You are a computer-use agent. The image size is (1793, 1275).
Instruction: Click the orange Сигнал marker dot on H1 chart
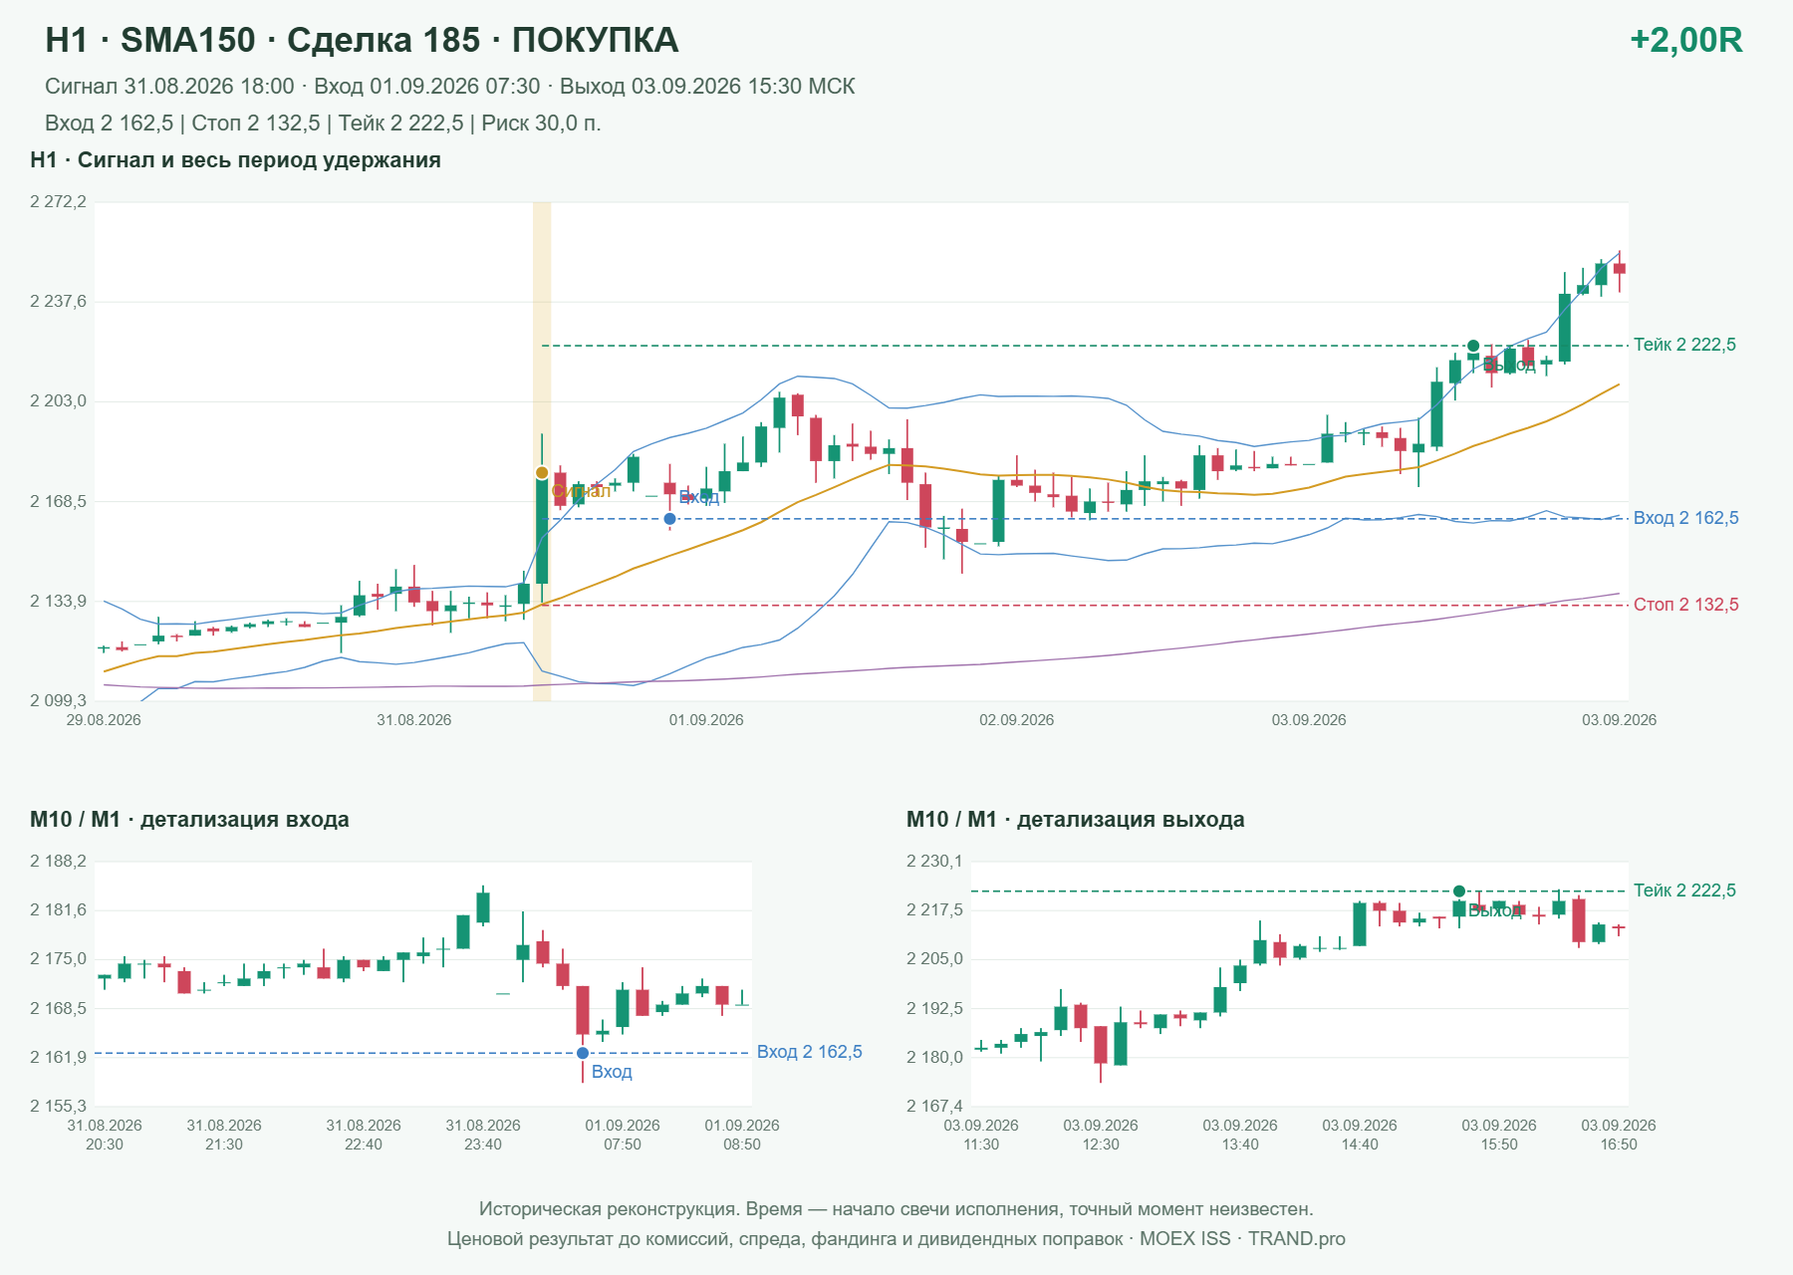[x=542, y=473]
